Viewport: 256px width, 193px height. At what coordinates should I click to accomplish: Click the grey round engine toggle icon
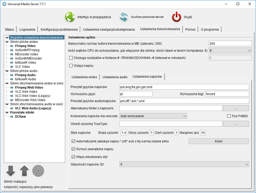coord(38,171)
